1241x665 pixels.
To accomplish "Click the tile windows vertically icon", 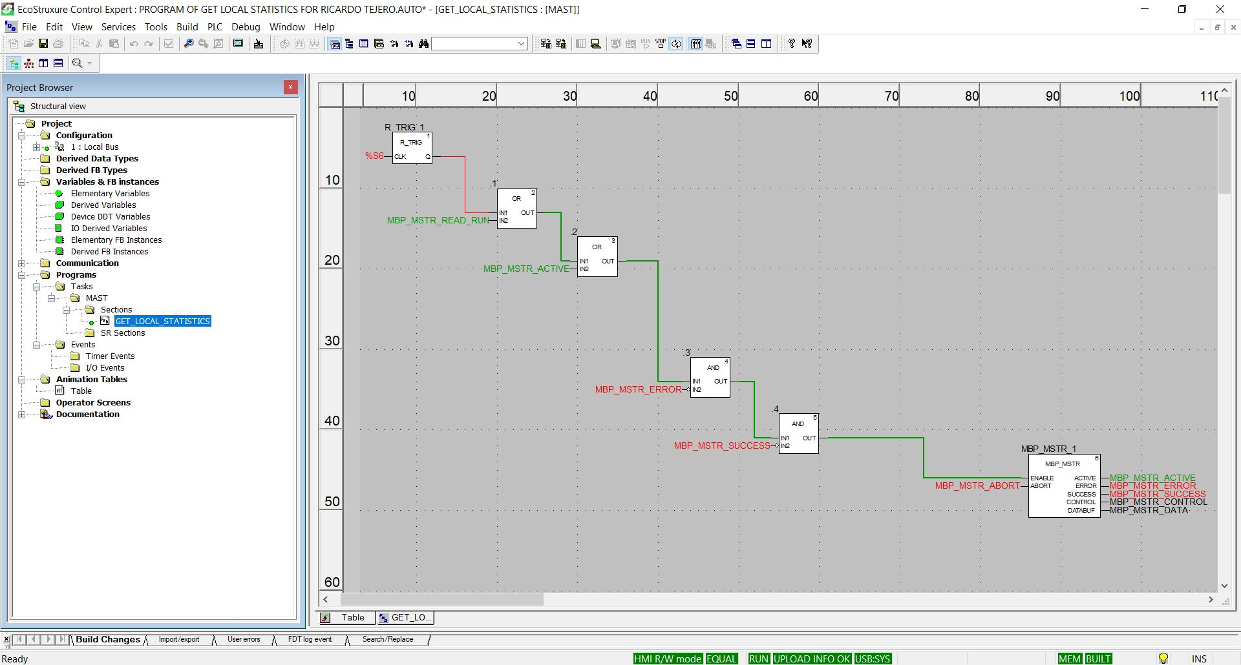I will click(x=767, y=43).
